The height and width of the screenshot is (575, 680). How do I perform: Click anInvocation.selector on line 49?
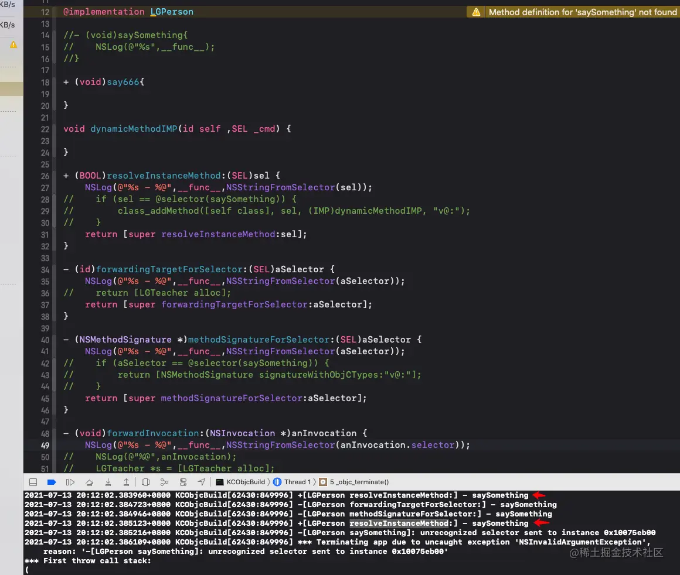click(x=397, y=445)
